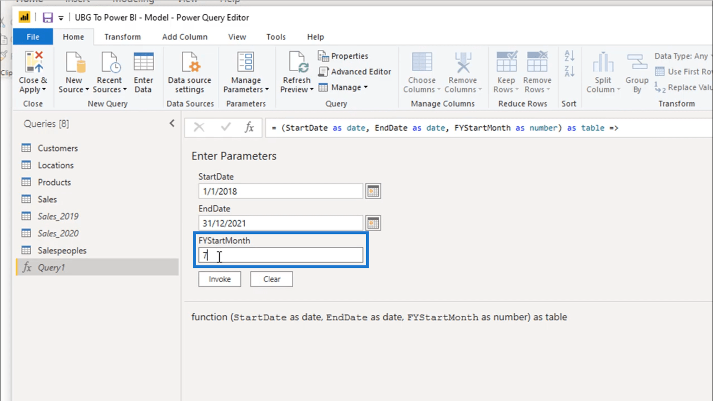Click the FYStartMonth input field
Viewport: 713px width, 401px height.
point(281,255)
